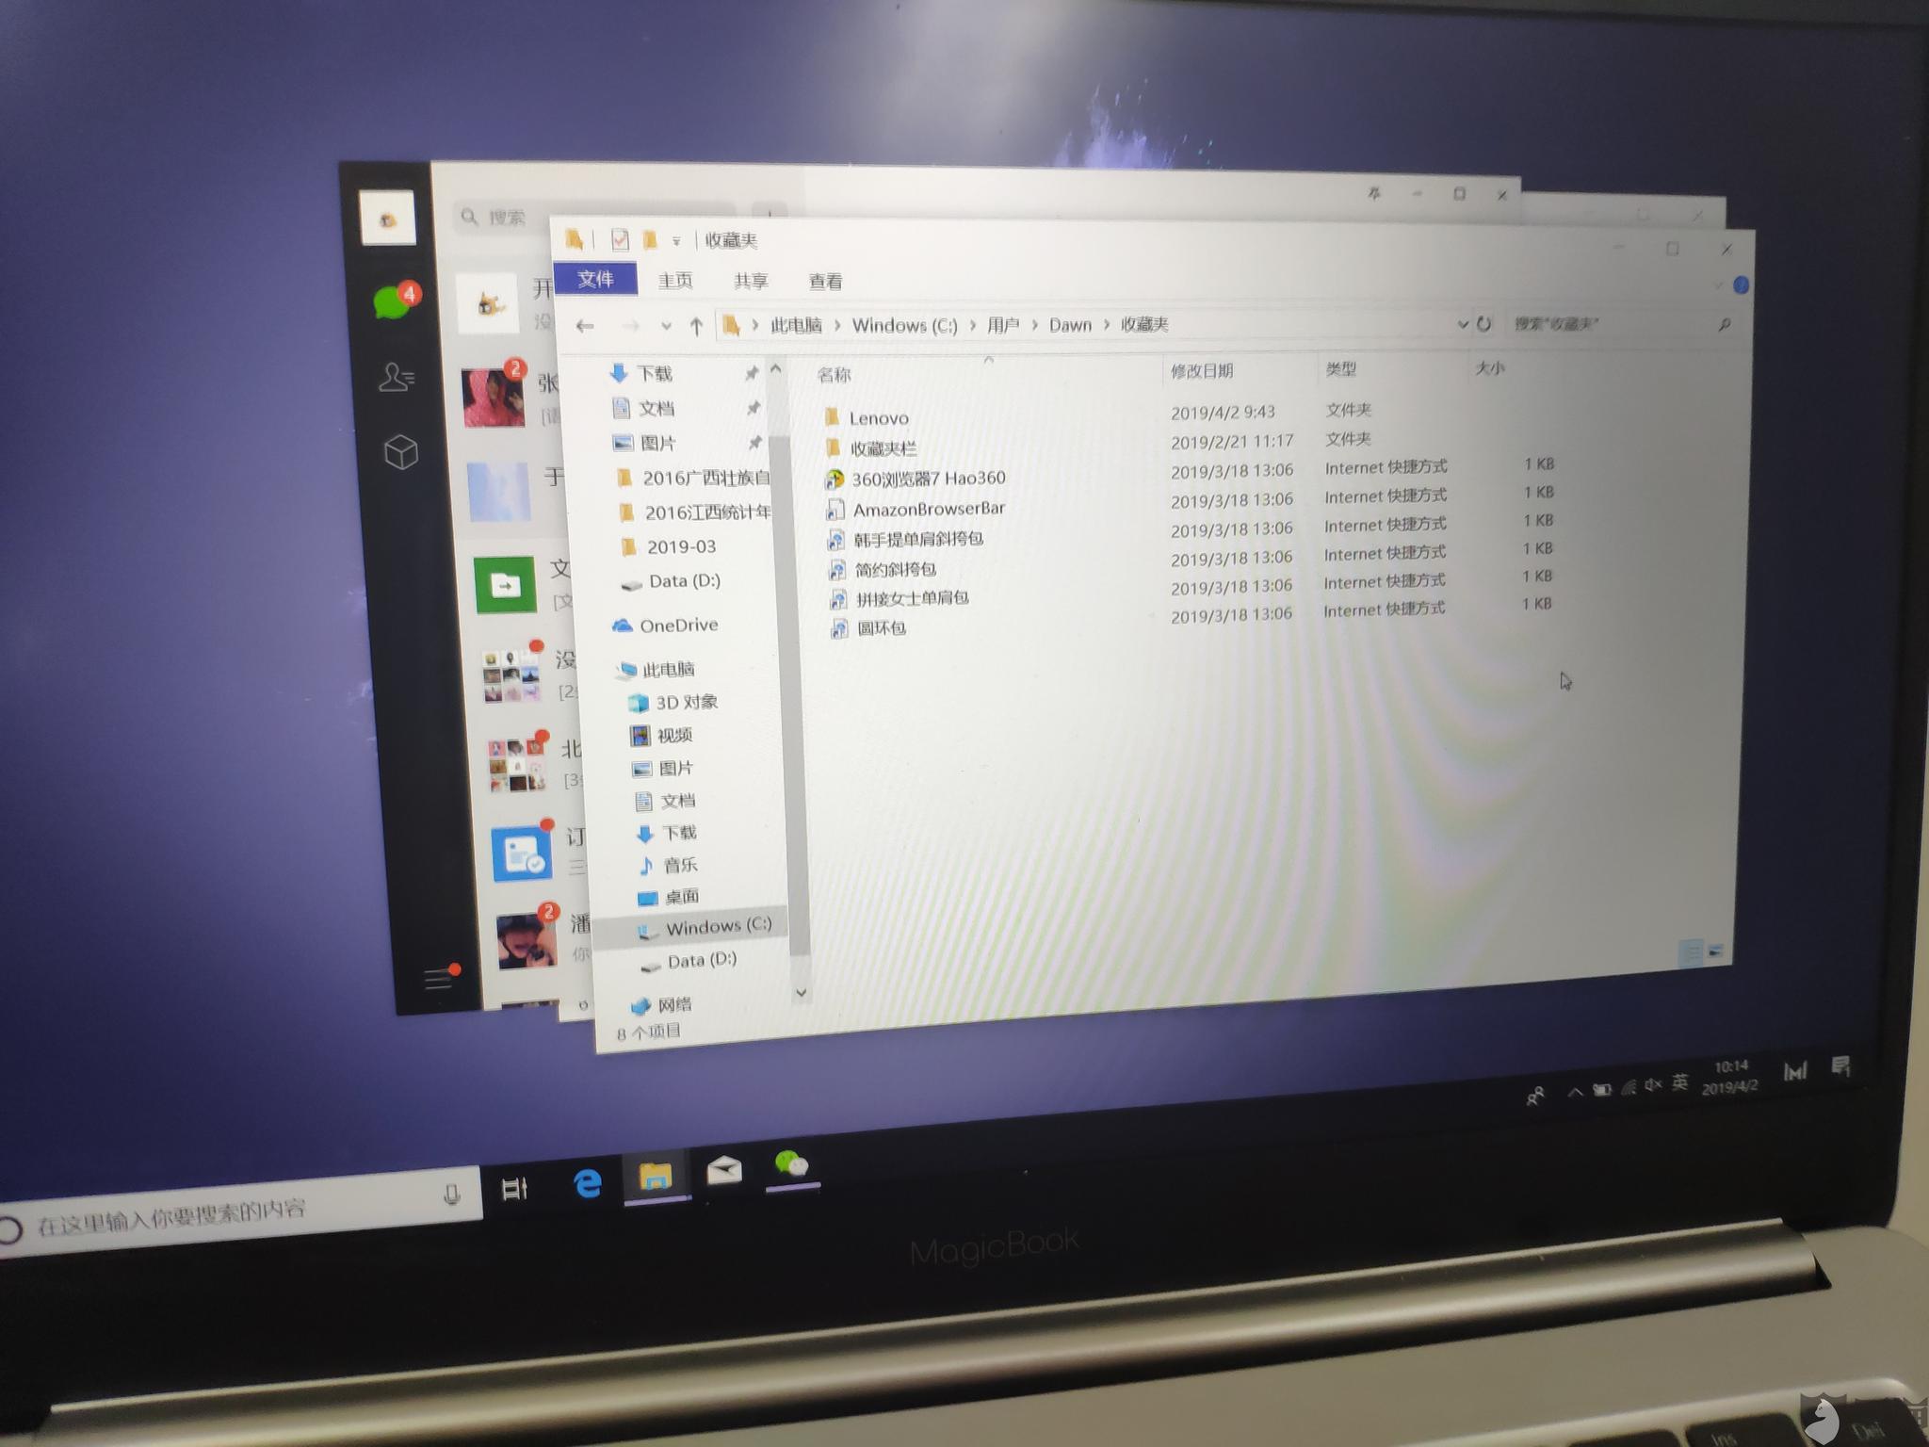Open the 文件 ribbon tab
Viewport: 1929px width, 1447px height.
[x=595, y=279]
